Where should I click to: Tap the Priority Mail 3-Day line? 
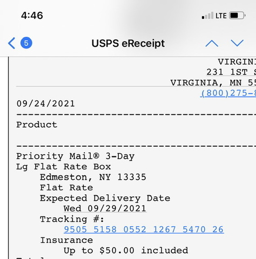(x=75, y=156)
